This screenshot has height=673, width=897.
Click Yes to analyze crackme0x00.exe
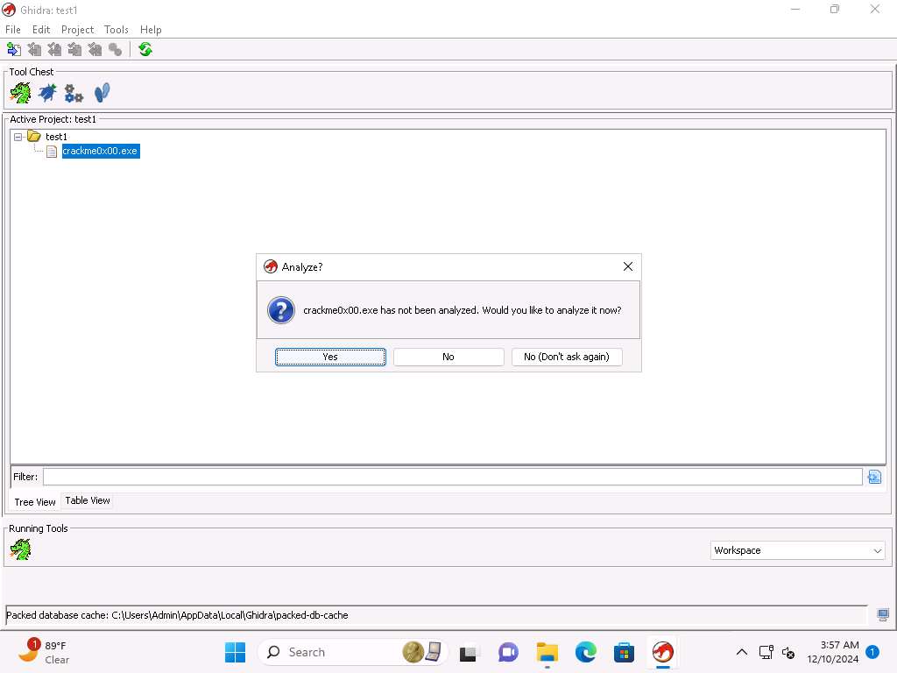click(x=330, y=357)
